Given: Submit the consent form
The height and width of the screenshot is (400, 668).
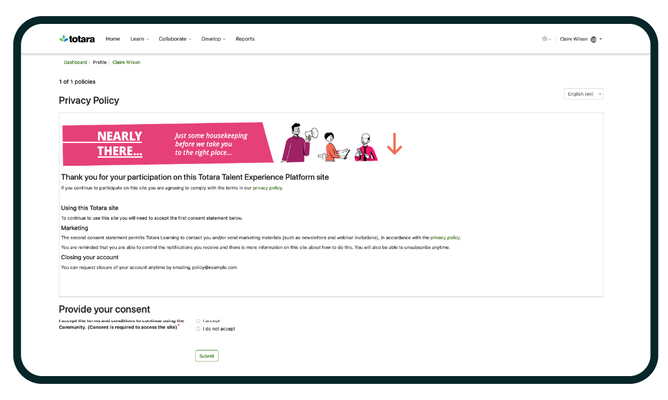Looking at the screenshot, I should point(207,356).
